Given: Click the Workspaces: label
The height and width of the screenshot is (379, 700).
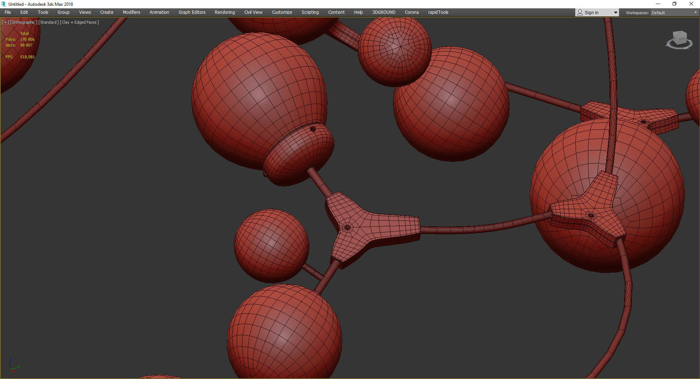Looking at the screenshot, I should pyautogui.click(x=637, y=13).
